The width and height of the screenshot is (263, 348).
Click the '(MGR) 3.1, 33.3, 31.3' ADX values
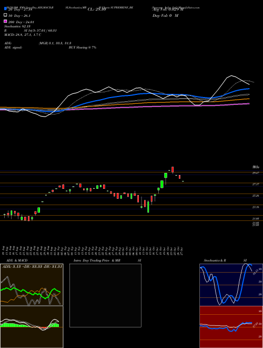[55, 43]
